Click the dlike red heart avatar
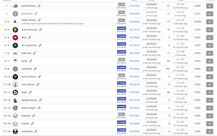Screen dimensions: 217x136 click(16, 37)
